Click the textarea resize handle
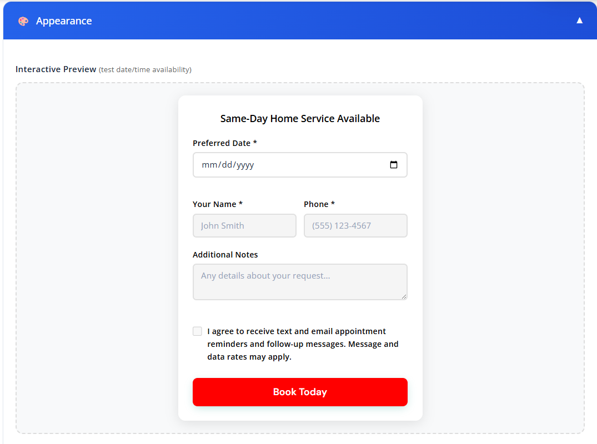597x444 pixels. [404, 297]
